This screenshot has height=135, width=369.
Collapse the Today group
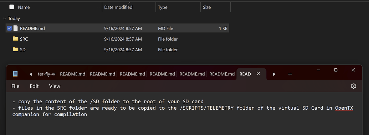pyautogui.click(x=5, y=19)
